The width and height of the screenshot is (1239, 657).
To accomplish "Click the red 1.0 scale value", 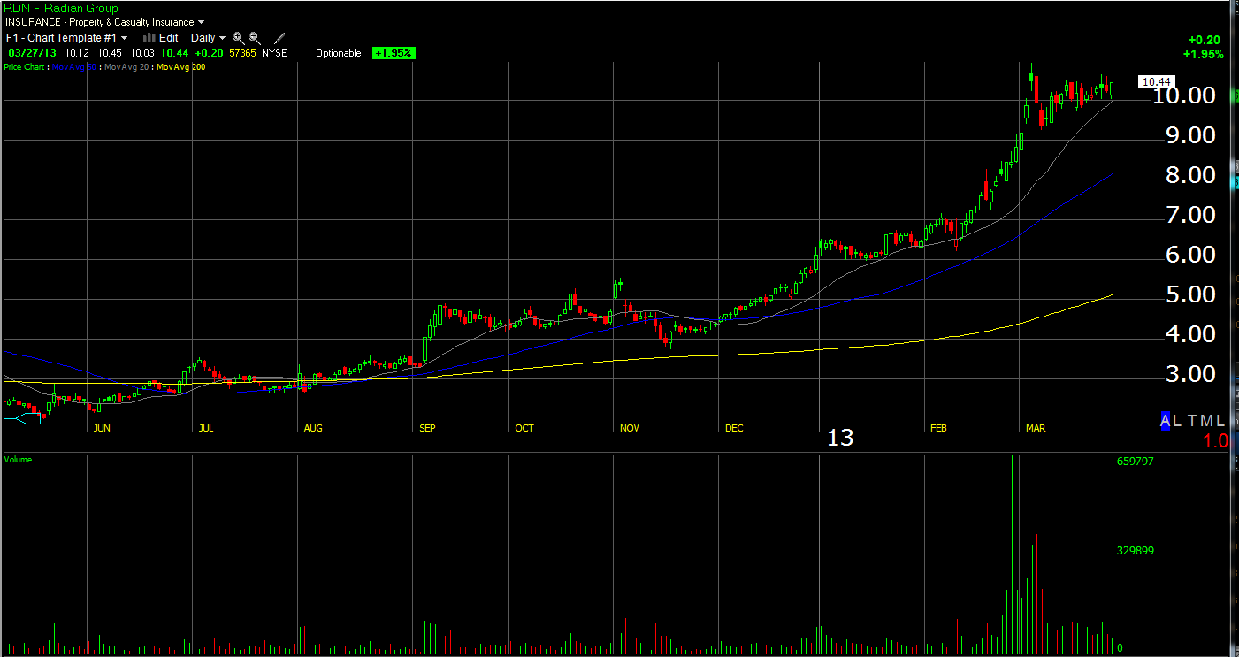I will (1215, 440).
